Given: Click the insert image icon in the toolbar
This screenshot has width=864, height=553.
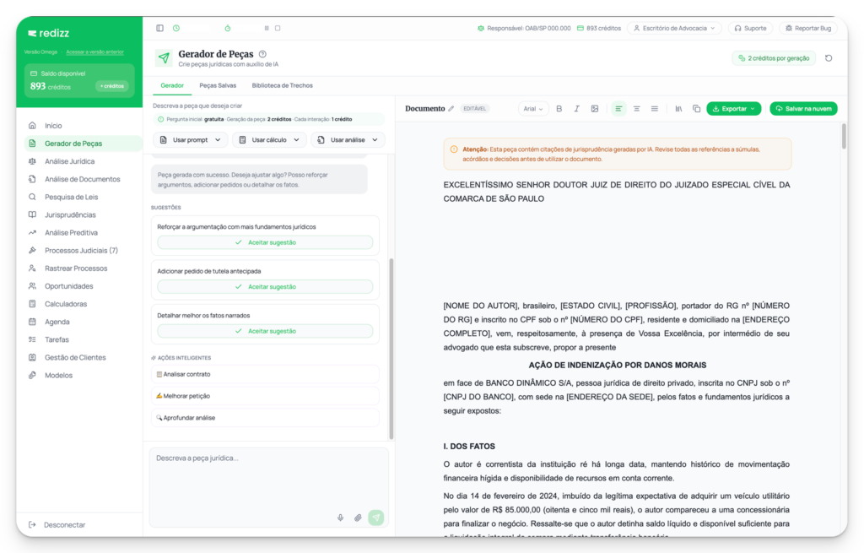Looking at the screenshot, I should pos(595,109).
